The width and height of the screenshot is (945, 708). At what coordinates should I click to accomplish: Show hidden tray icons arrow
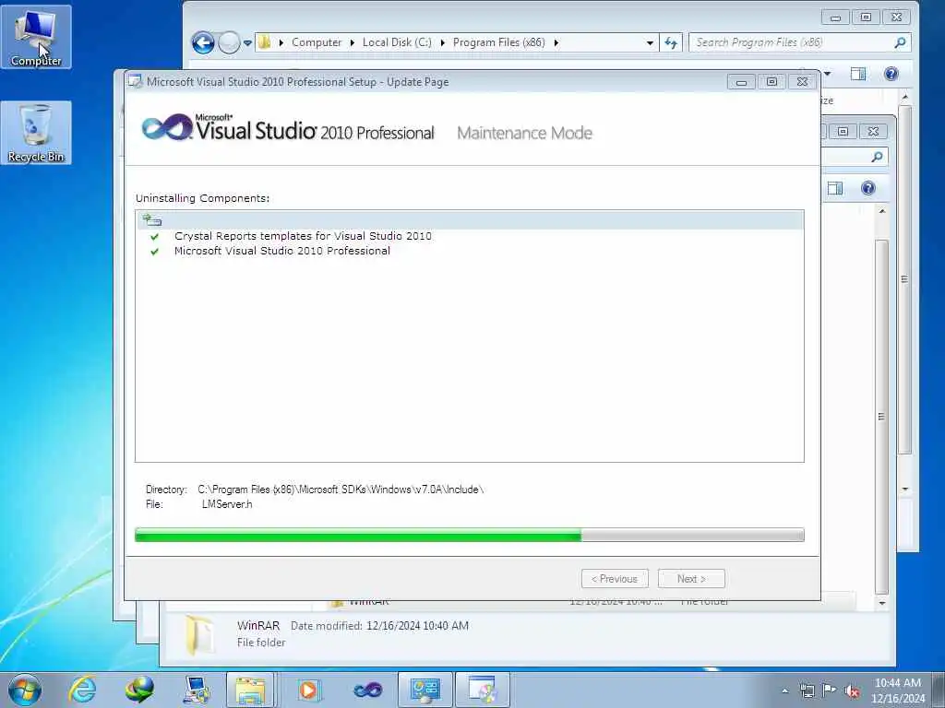click(x=784, y=690)
